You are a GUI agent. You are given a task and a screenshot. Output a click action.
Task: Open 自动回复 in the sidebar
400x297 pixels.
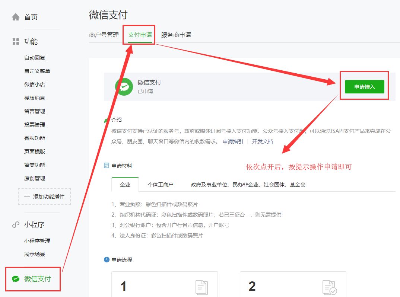35,58
